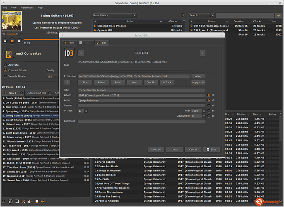Open the File menu
Viewport: 284px width, 207px height.
(5, 7)
